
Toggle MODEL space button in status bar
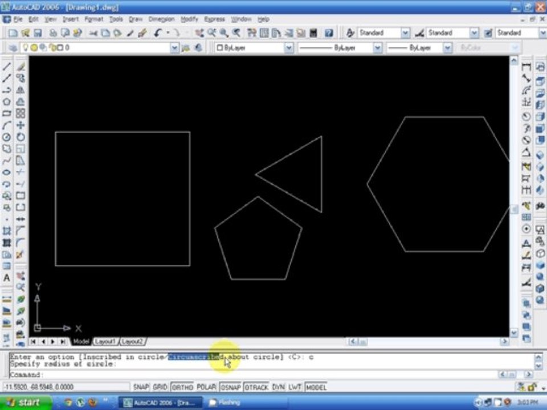[316, 387]
